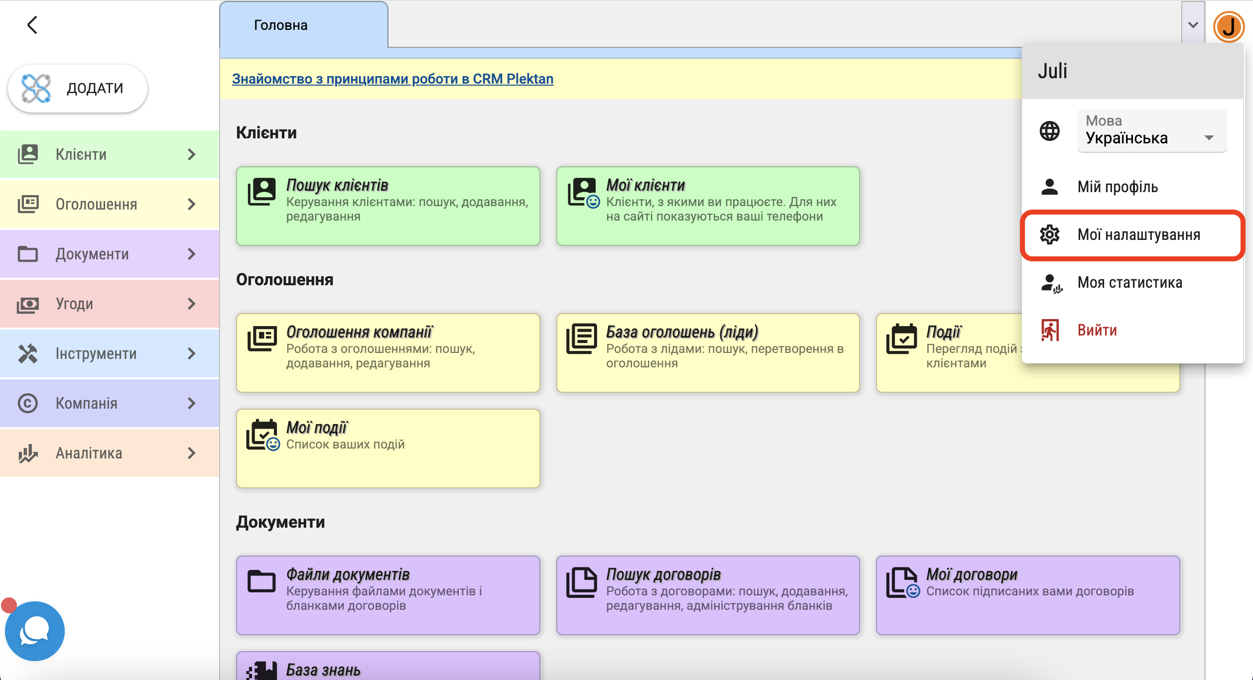1253x680 pixels.
Task: Click the gear icon for Мої налаштування
Action: point(1049,234)
